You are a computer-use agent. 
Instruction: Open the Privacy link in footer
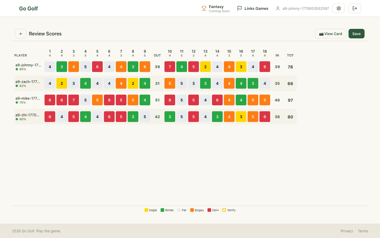coord(347,231)
